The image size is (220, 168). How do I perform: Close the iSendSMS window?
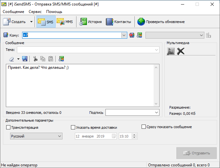tap(212, 4)
